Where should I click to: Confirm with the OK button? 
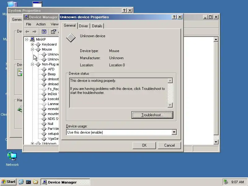point(144,145)
